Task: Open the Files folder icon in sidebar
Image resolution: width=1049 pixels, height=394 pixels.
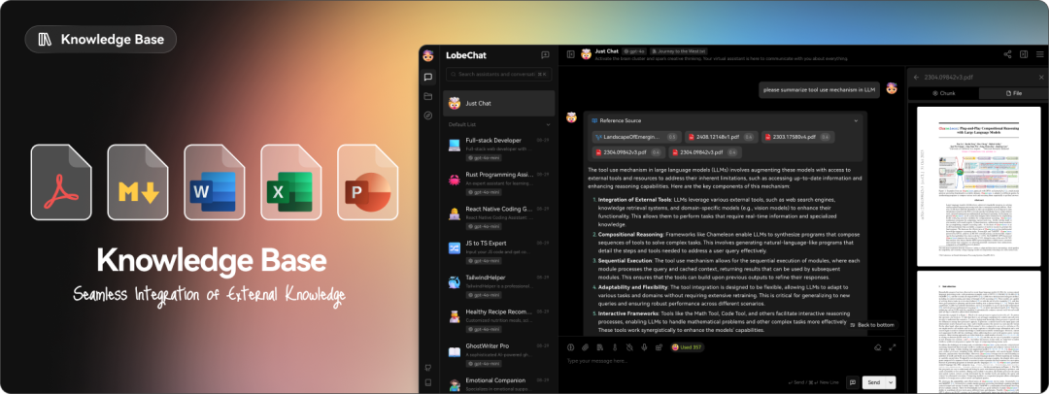Action: point(428,96)
